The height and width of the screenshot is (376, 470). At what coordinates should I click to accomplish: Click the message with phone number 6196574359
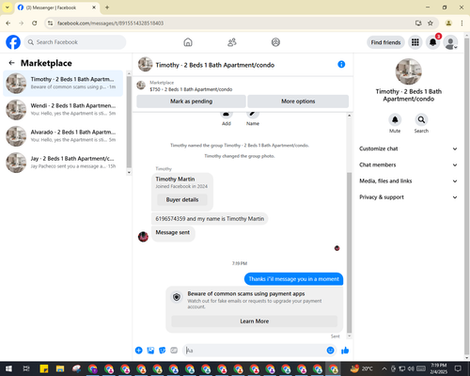coord(210,219)
